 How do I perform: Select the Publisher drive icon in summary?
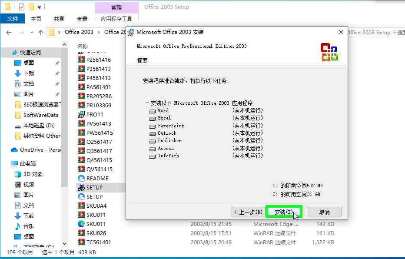tap(153, 141)
